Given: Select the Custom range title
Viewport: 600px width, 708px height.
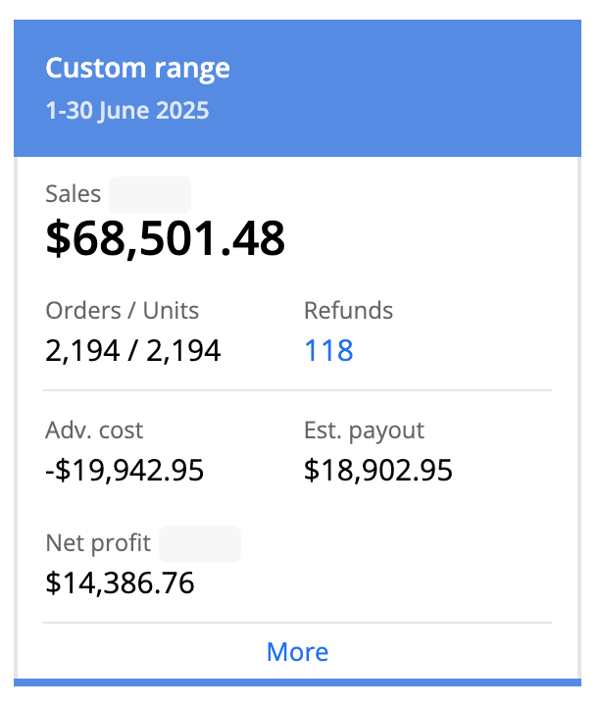Looking at the screenshot, I should click(137, 69).
